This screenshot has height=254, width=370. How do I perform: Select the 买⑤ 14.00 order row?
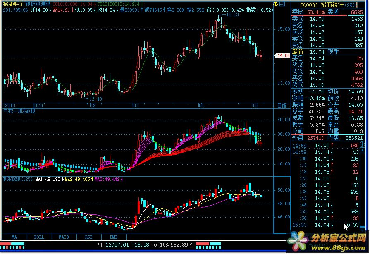tap(328, 85)
